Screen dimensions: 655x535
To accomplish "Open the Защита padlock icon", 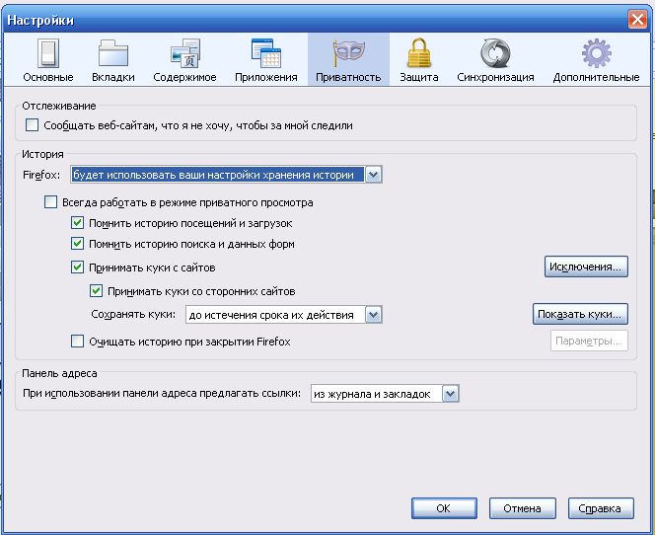I will [x=419, y=54].
